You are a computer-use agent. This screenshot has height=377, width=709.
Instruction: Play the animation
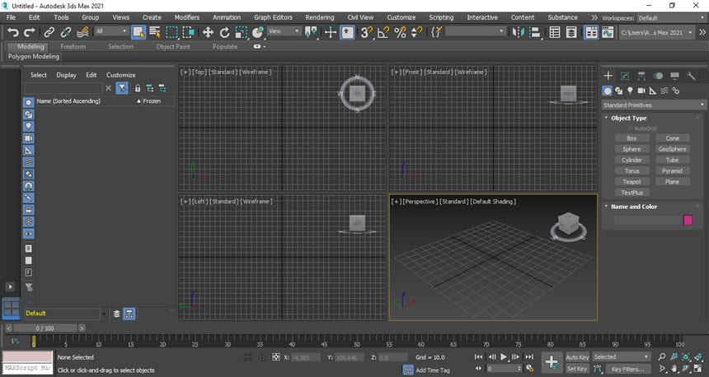504,356
